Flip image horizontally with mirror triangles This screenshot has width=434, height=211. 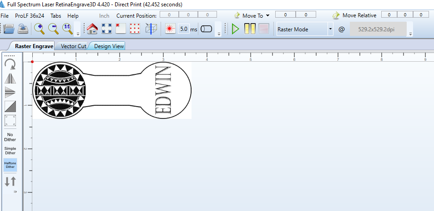click(10, 79)
